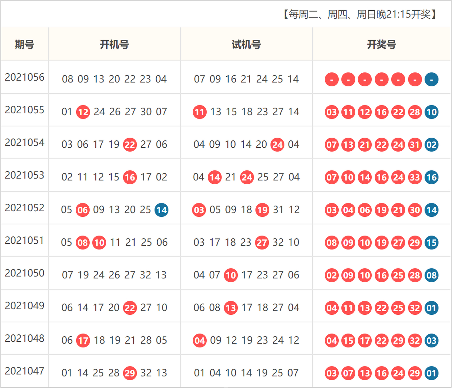This screenshot has height=388, width=452.
Task: Select period number 2021052
Action: (x=25, y=208)
